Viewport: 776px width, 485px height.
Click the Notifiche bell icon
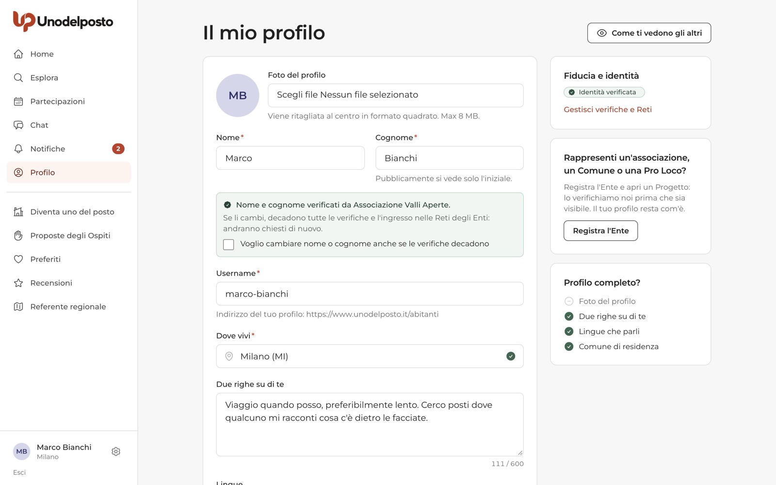pos(18,149)
